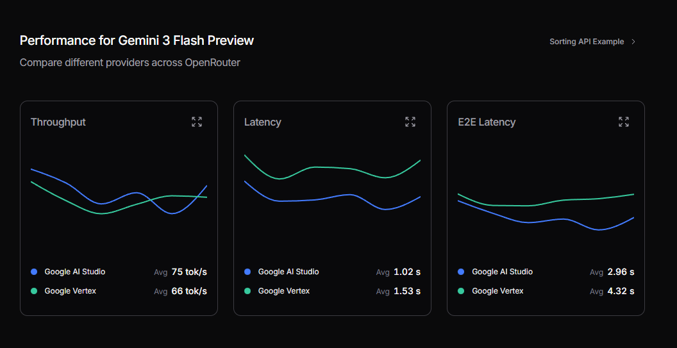Open the Sorting API Example link
Screen dimensions: 677x348
(586, 42)
